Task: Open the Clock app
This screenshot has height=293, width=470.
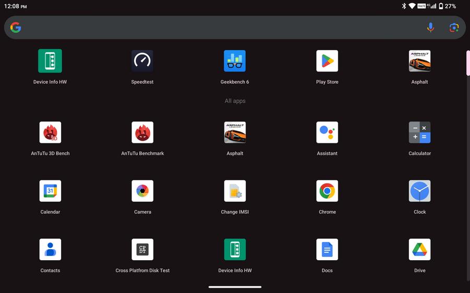Action: click(420, 191)
